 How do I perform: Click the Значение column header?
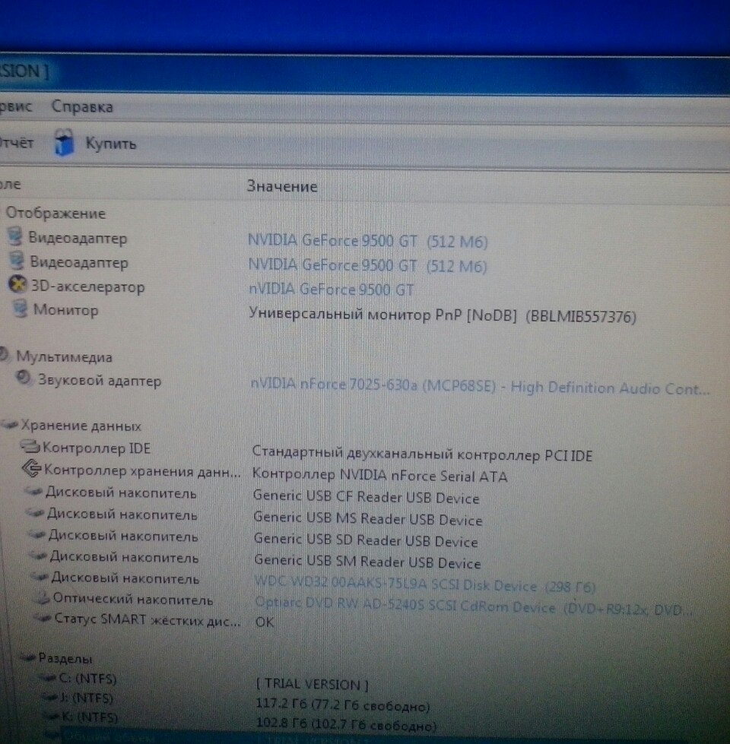click(x=282, y=186)
